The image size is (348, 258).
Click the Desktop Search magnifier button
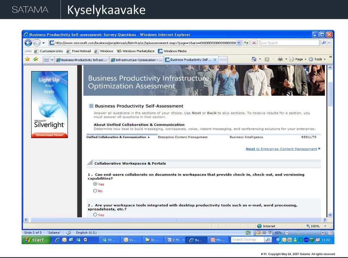coord(268,240)
